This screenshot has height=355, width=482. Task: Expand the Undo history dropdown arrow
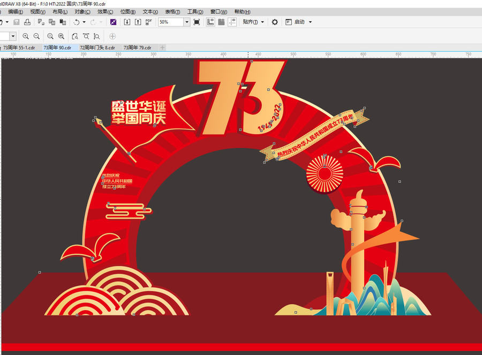(84, 22)
